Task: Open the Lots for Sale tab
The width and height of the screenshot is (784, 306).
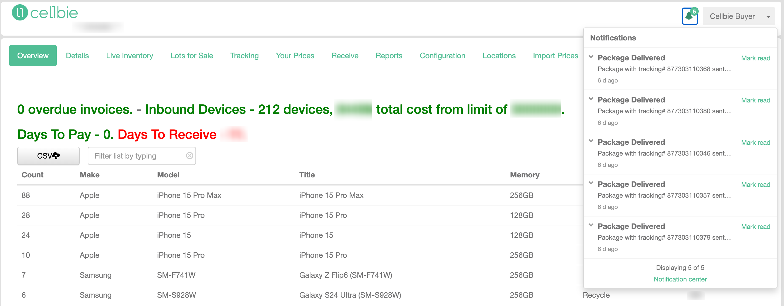Action: 192,56
